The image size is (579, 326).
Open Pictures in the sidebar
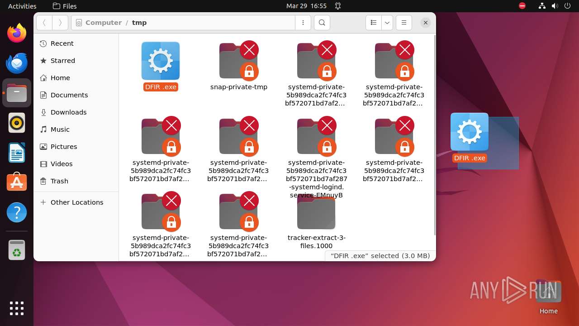[76, 147]
